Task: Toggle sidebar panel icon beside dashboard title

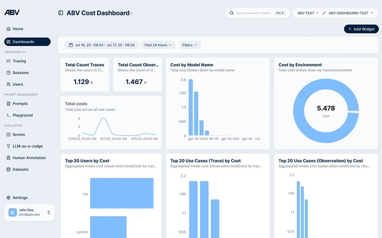Action: coord(61,13)
